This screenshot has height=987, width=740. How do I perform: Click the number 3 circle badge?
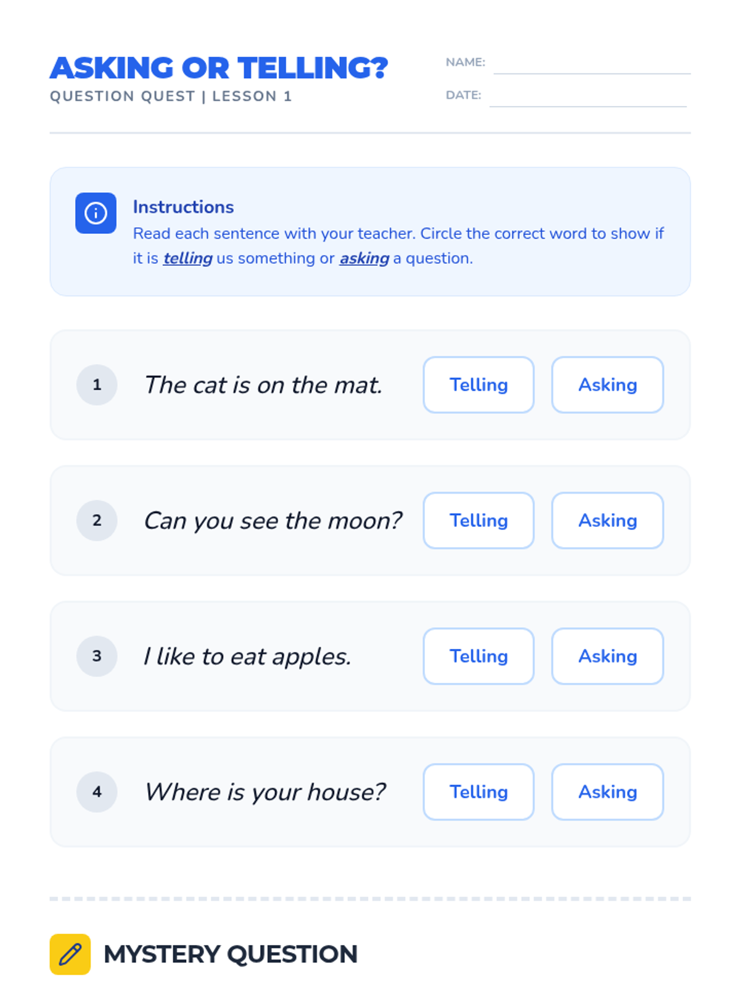[97, 656]
